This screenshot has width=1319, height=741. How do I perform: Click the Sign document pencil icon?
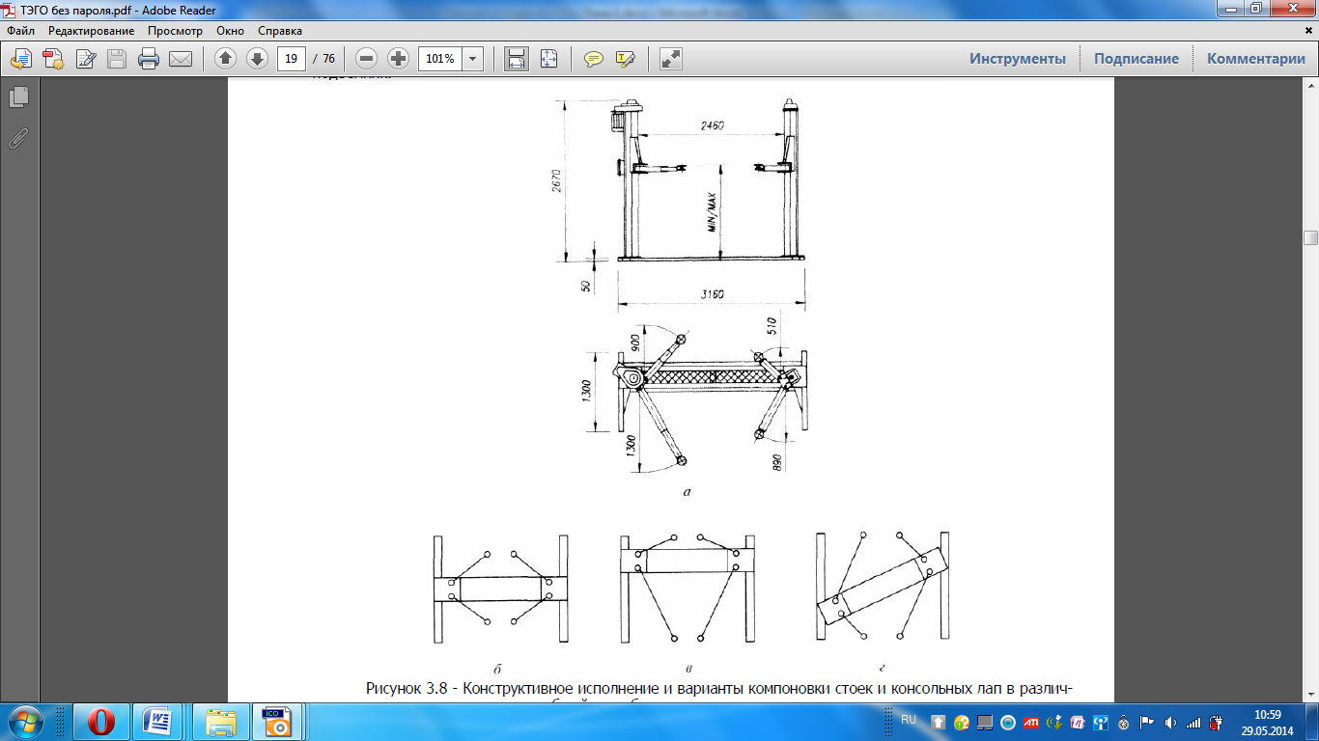[x=86, y=59]
